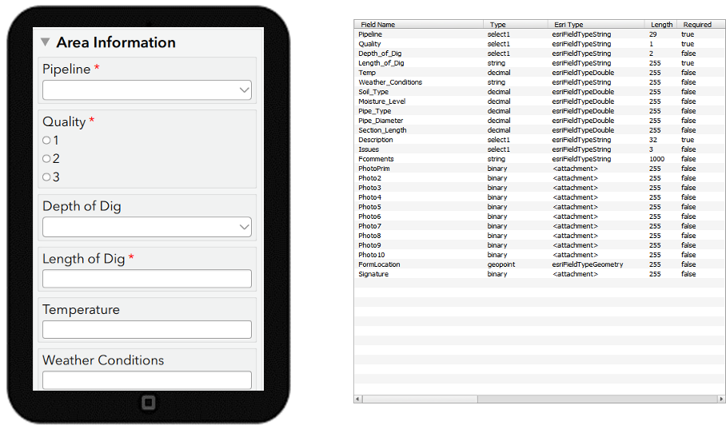Image resolution: width=726 pixels, height=429 pixels.
Task: Click the Required column header
Action: coord(697,25)
